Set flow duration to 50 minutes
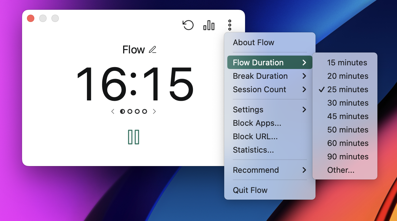Screen dimensions: 397x221 (x=345, y=130)
